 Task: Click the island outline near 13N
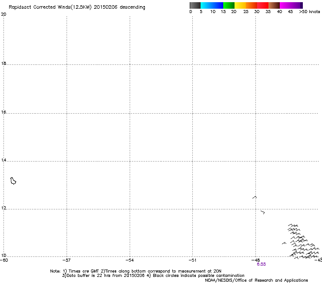pos(13,181)
